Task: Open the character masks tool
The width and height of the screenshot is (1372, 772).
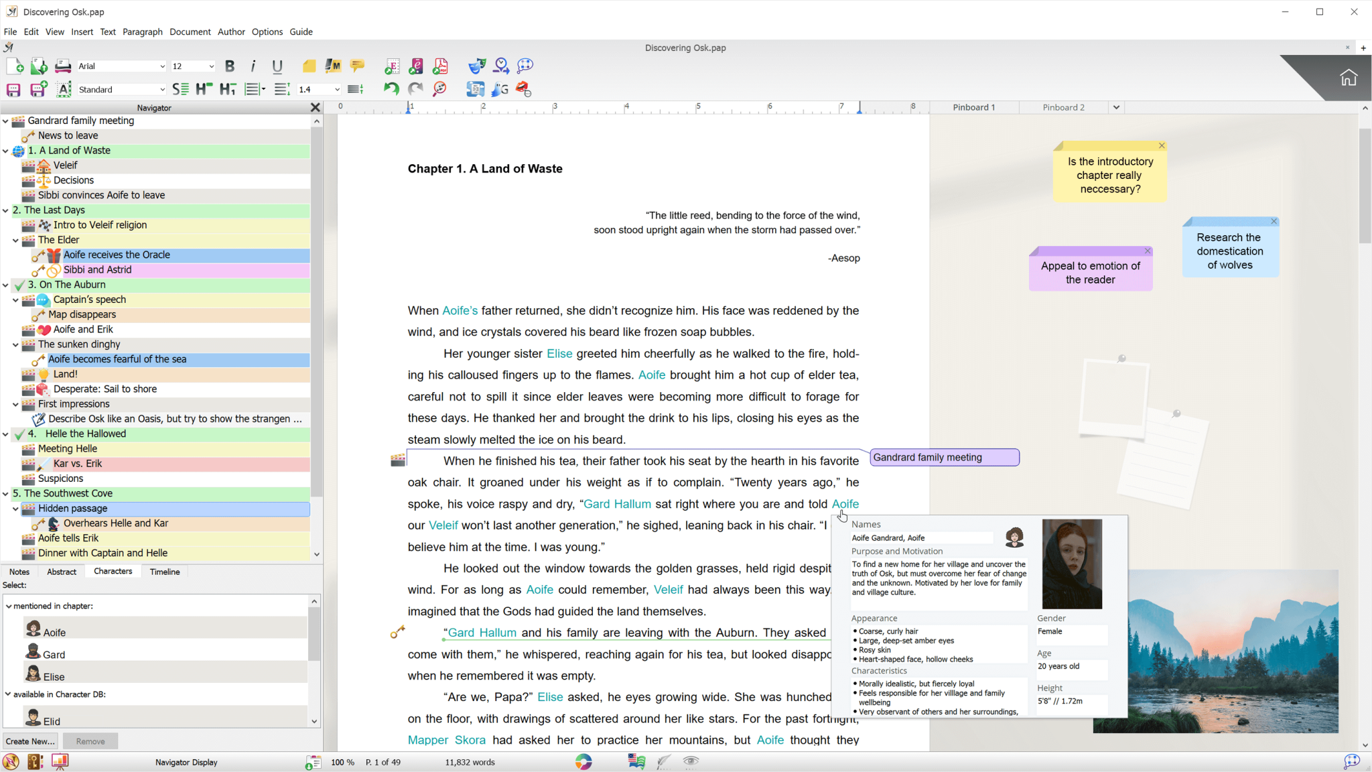Action: point(476,66)
